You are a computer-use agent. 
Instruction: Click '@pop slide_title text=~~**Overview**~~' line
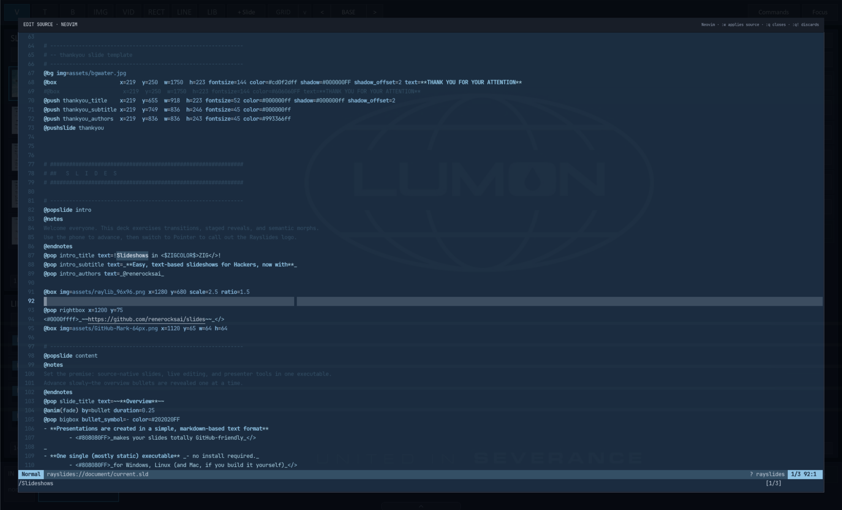click(x=104, y=401)
